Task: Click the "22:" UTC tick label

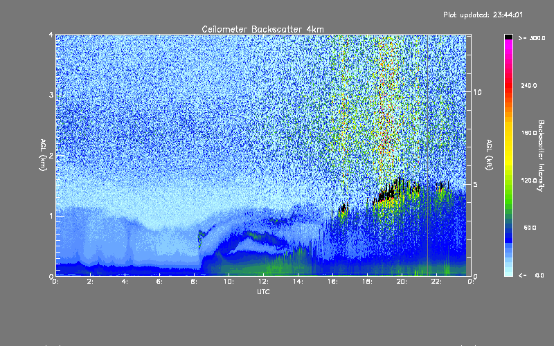Action: [437, 282]
